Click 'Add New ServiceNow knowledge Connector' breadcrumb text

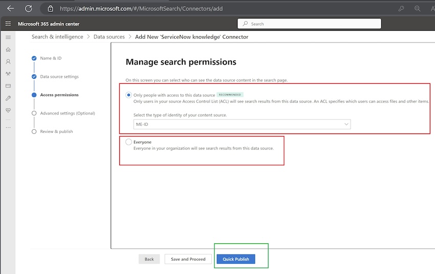pos(191,37)
